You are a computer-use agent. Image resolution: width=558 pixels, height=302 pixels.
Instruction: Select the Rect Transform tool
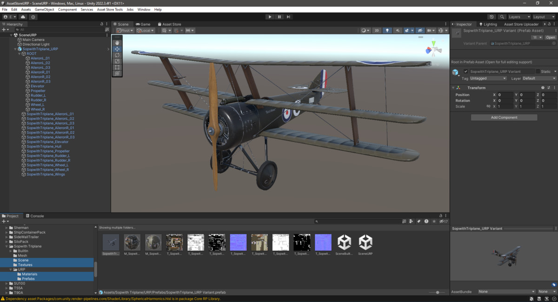coord(117,67)
